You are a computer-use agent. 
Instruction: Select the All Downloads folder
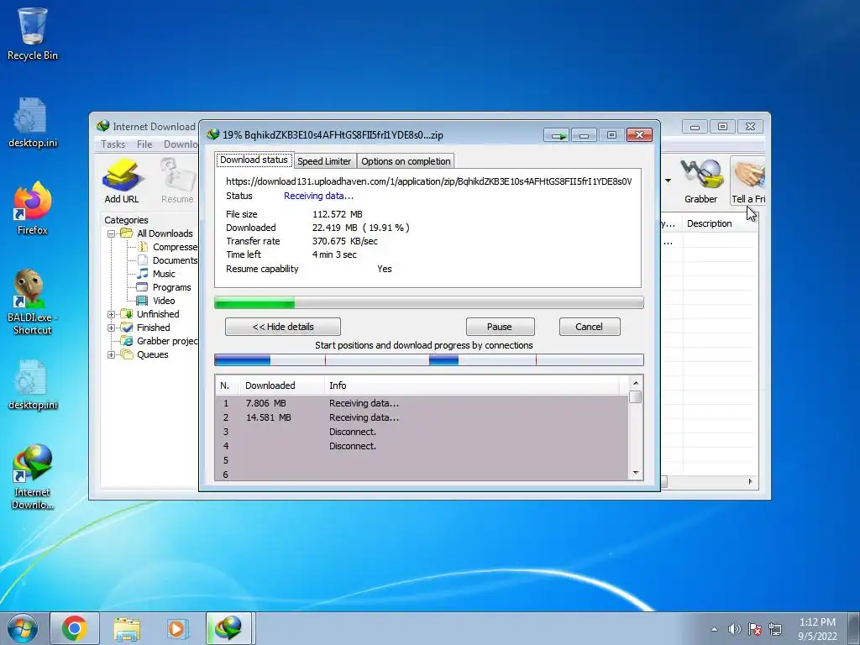click(x=156, y=233)
